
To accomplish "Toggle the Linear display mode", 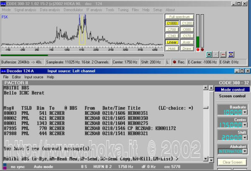I will 172,42.
